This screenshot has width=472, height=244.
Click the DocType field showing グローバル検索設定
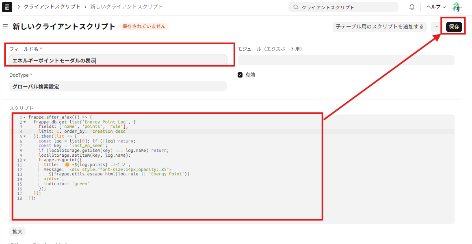coord(118,86)
